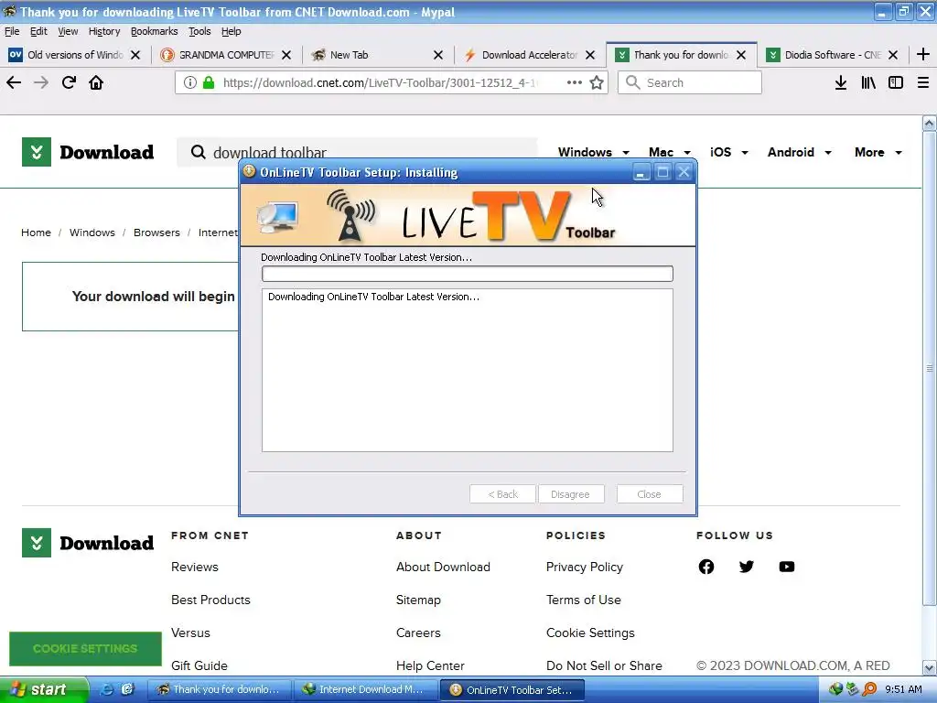
Task: Switch to Internet Download Manager taskbar item
Action: pyautogui.click(x=364, y=689)
